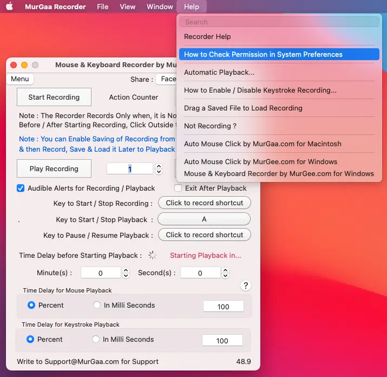Screen dimensions: 387x377
Task: Click the Help menu search field
Action: (279, 22)
